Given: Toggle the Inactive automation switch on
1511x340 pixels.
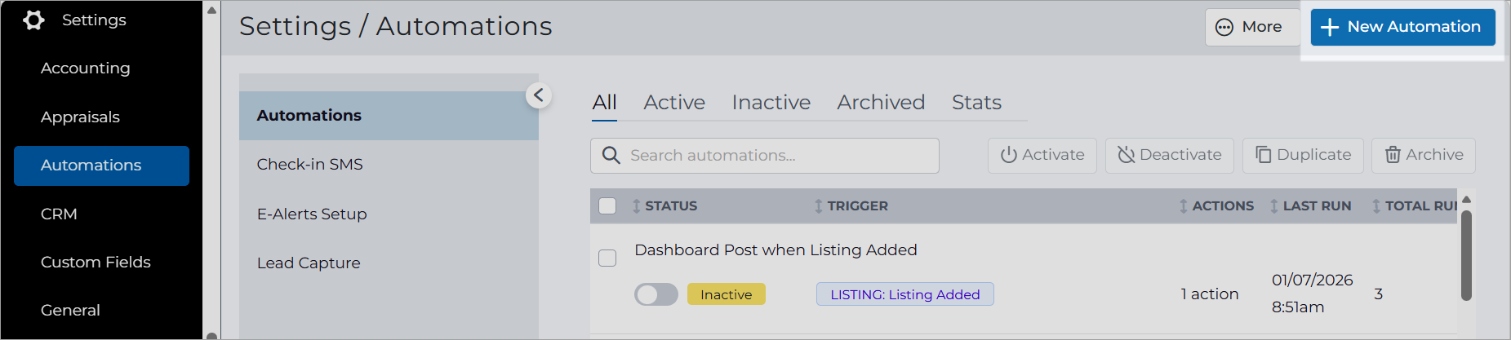Looking at the screenshot, I should tap(656, 294).
